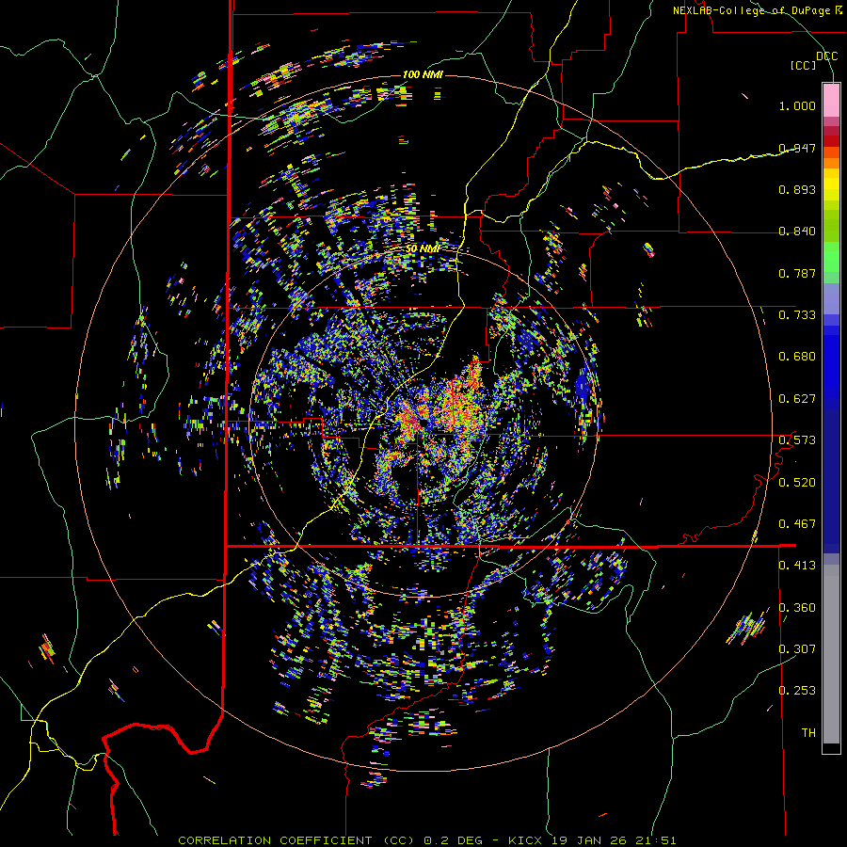Click the 0.840 legend value
The height and width of the screenshot is (847, 847).
coord(797,232)
